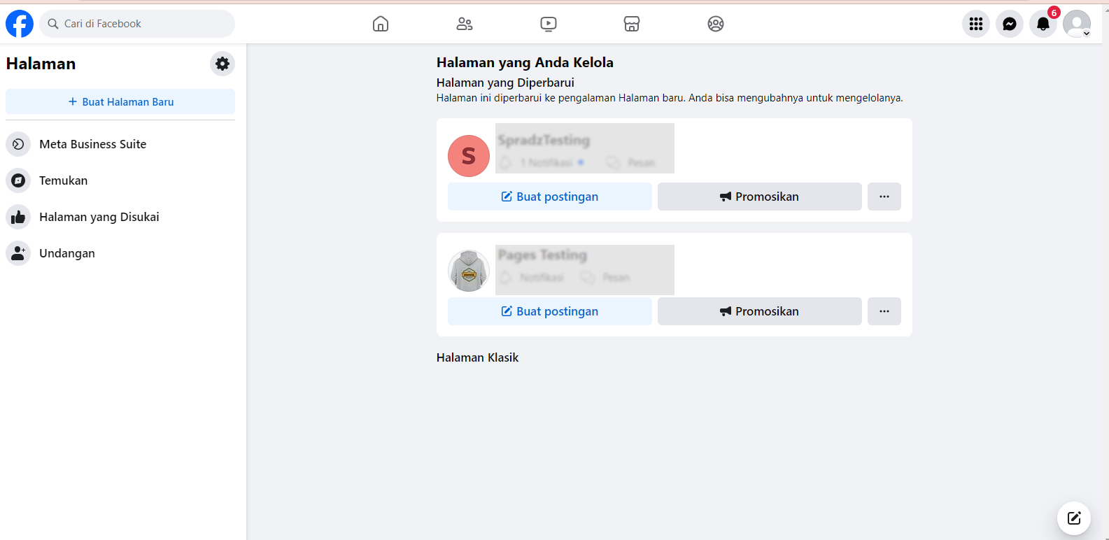This screenshot has height=540, width=1109.
Task: Open the Home feed icon
Action: pyautogui.click(x=381, y=24)
